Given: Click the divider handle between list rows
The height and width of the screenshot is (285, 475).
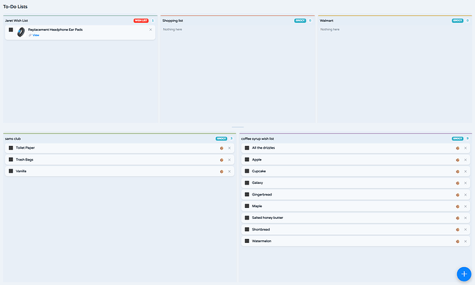Looking at the screenshot, I should [237, 127].
